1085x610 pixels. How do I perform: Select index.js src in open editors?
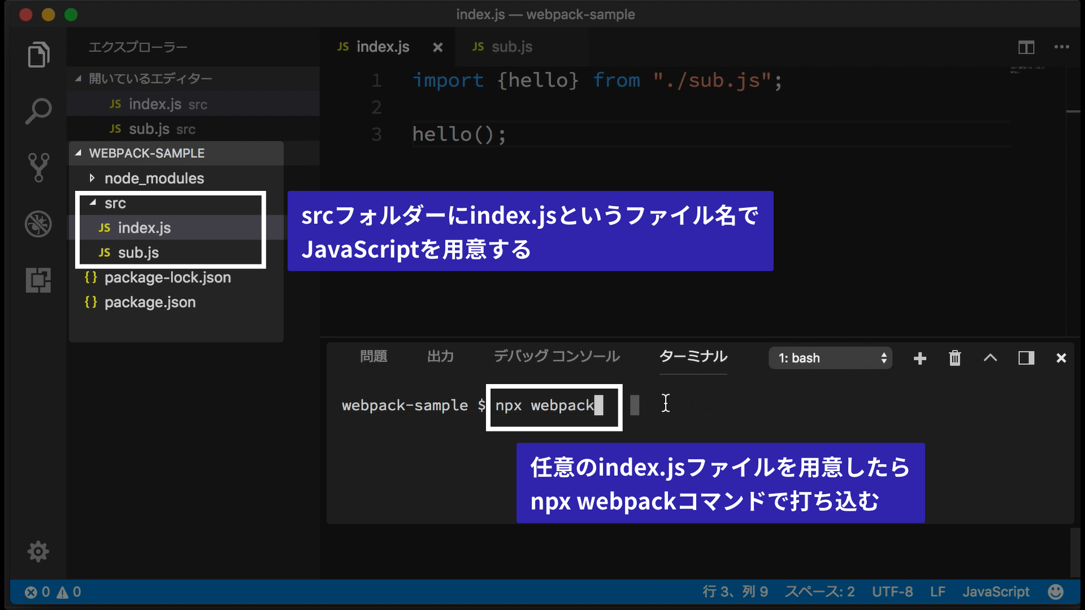[x=192, y=104]
